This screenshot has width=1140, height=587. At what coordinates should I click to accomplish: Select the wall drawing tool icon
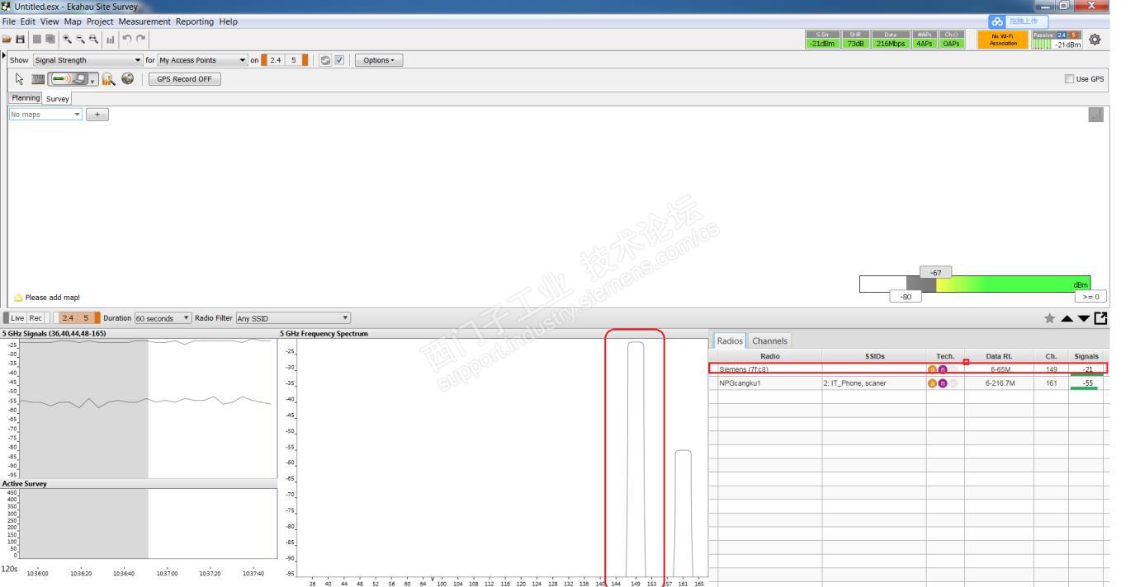coord(36,79)
